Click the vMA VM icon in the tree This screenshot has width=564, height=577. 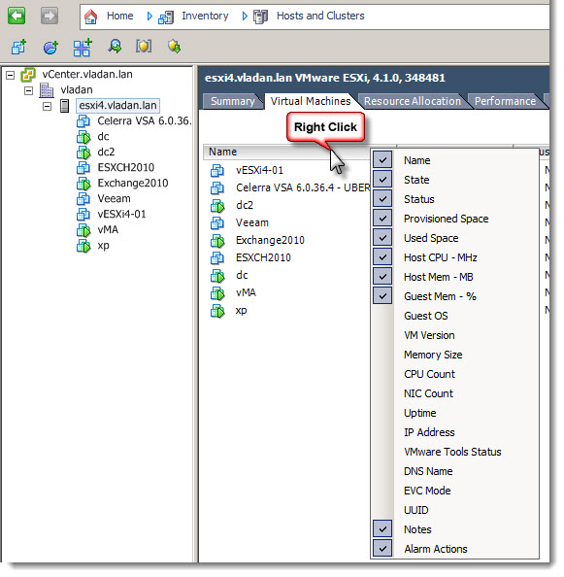[83, 230]
